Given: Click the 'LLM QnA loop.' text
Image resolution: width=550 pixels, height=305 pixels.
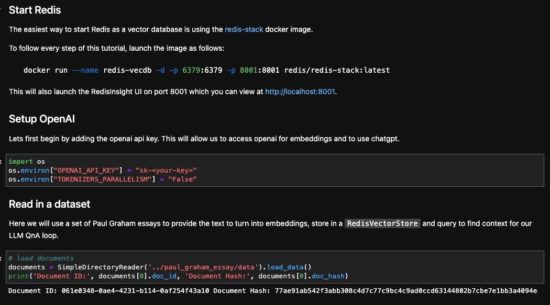Looking at the screenshot, I should pyautogui.click(x=34, y=235).
